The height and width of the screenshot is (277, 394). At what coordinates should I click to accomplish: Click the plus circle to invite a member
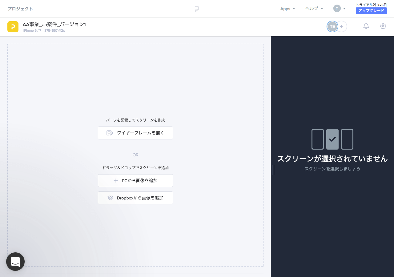[x=341, y=26]
